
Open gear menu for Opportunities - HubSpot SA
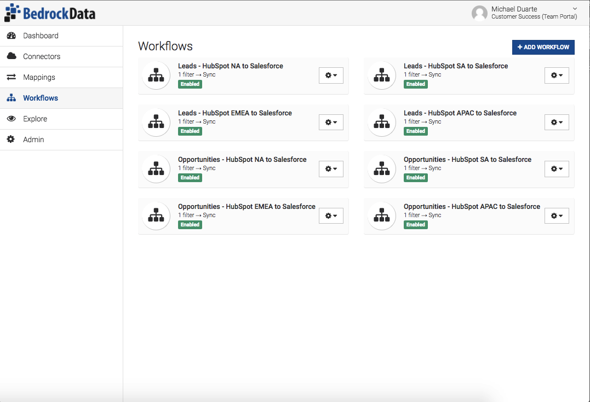pyautogui.click(x=557, y=168)
